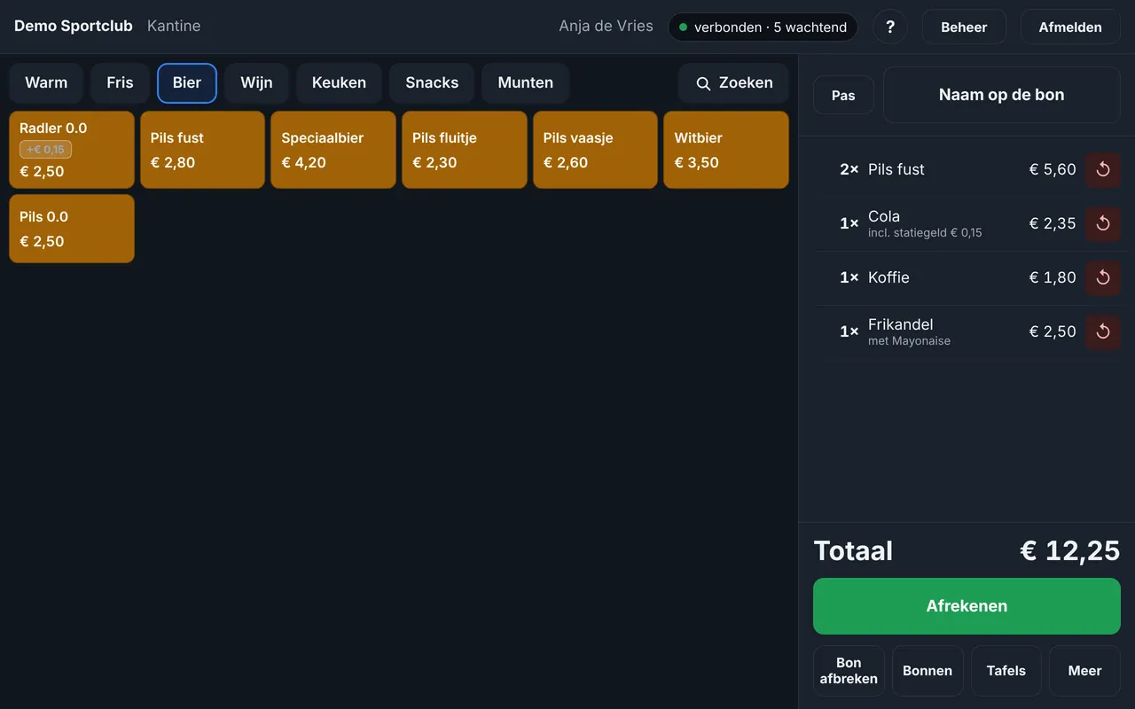The width and height of the screenshot is (1135, 709).
Task: Open the Wijn category tab
Action: click(256, 83)
